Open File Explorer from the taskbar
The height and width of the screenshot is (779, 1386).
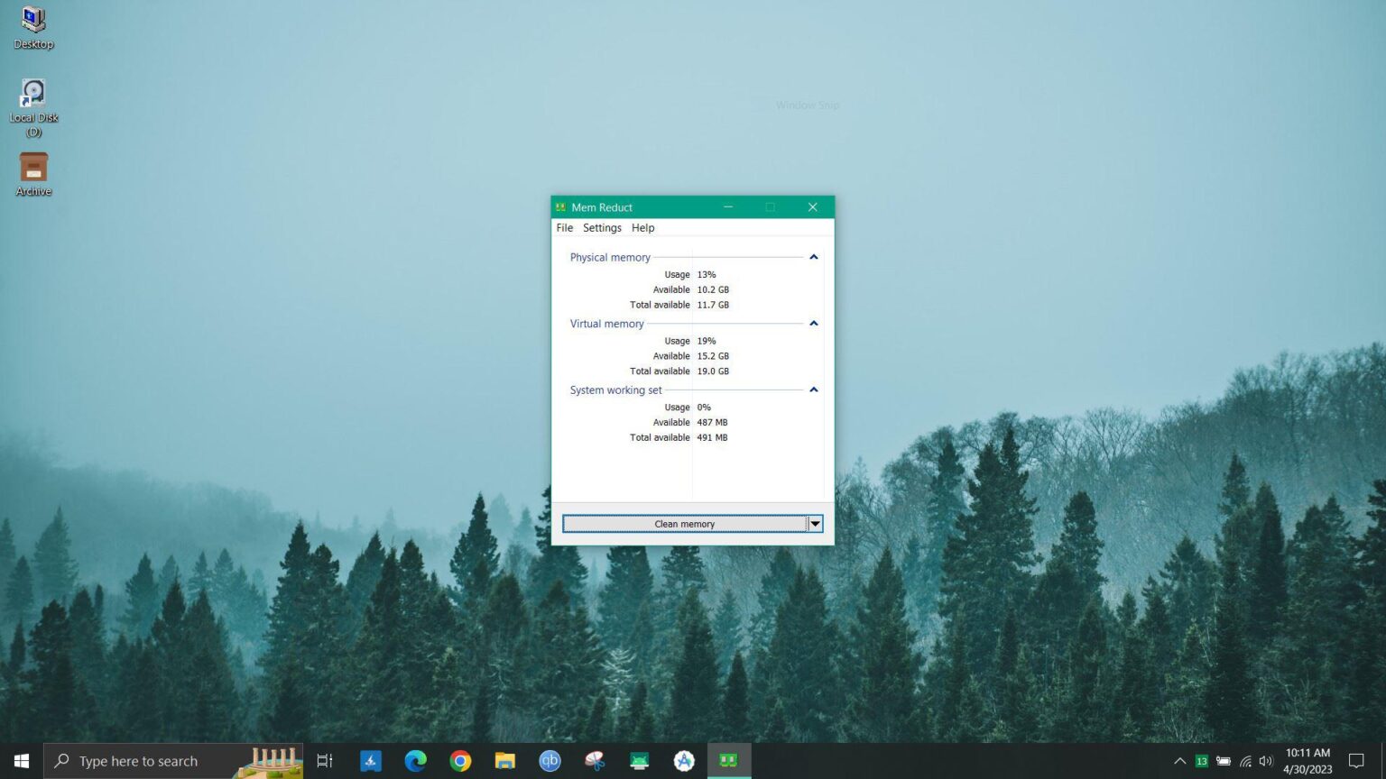[x=504, y=760]
